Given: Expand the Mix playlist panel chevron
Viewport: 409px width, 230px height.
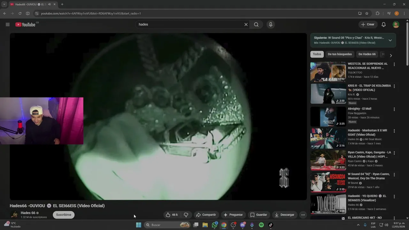Looking at the screenshot, I should 390,40.
